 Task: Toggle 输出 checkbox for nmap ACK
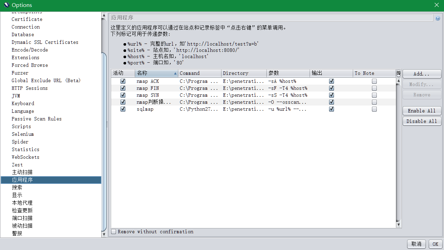click(x=332, y=81)
